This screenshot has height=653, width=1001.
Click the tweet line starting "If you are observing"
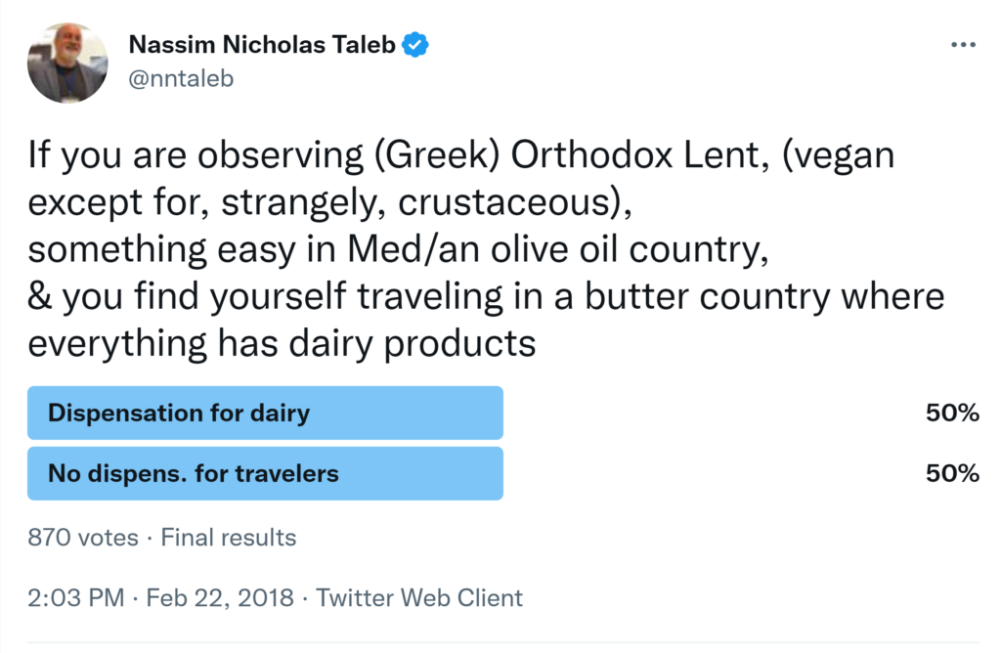[x=459, y=156]
